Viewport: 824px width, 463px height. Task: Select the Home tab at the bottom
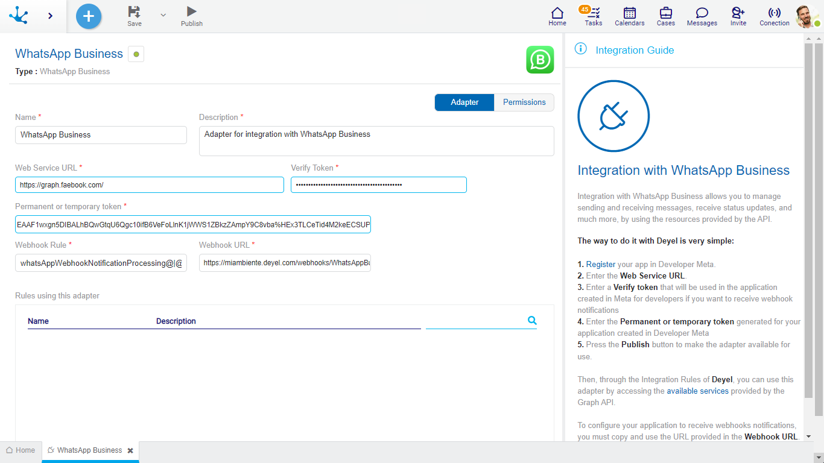[x=21, y=450]
